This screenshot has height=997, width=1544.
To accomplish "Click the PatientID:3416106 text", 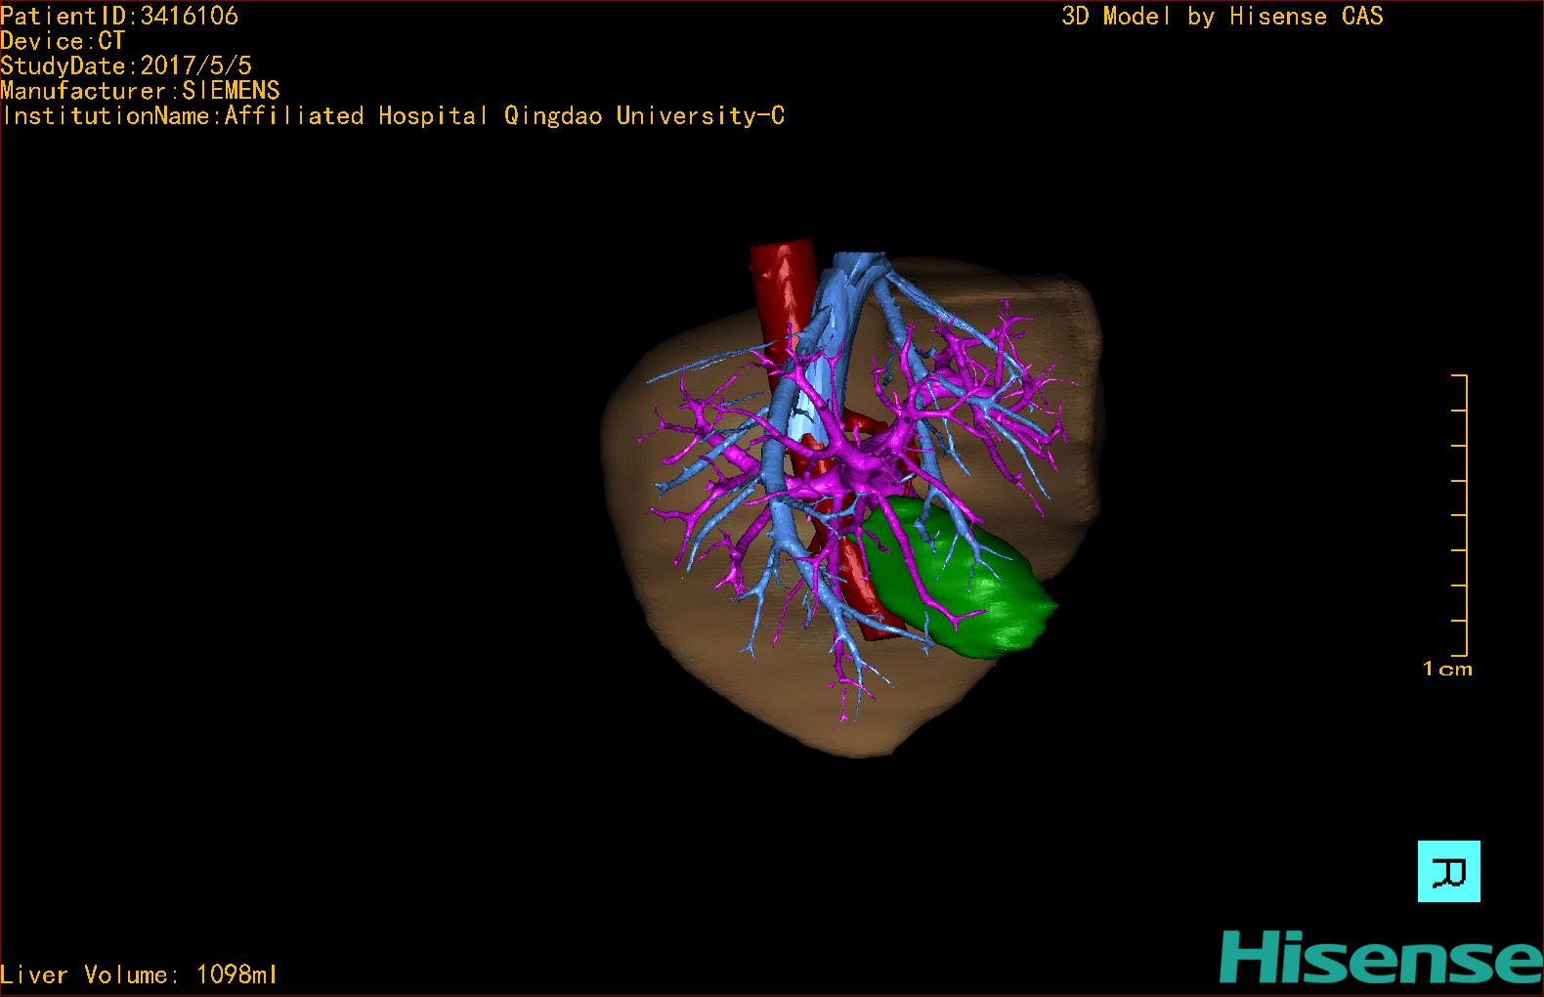I will tap(119, 16).
